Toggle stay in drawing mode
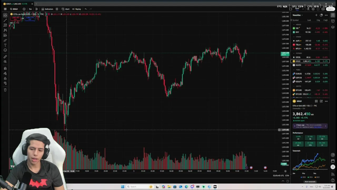 click(5, 73)
